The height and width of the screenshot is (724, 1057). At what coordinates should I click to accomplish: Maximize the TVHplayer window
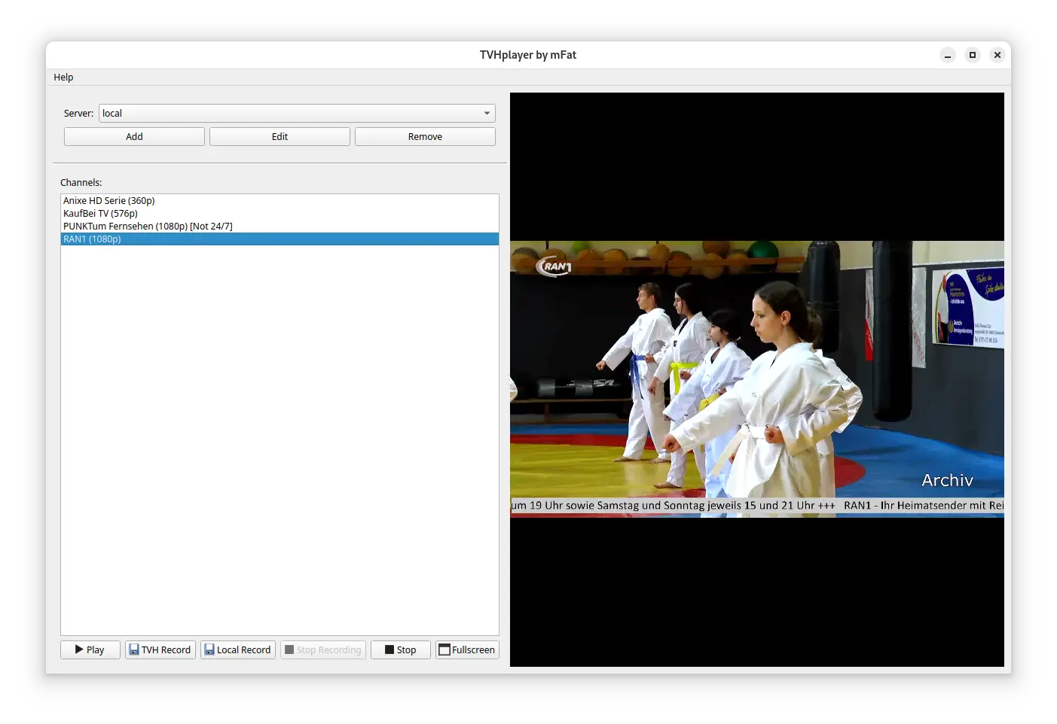[x=973, y=55]
